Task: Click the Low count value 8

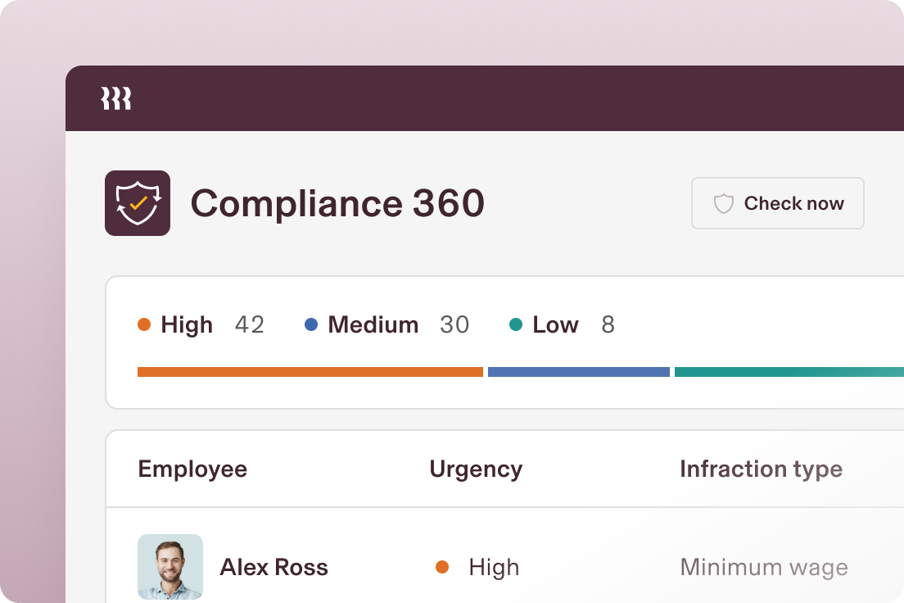Action: 608,325
